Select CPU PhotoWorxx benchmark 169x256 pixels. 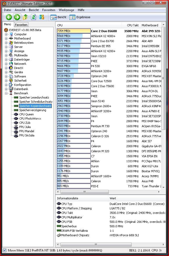pyautogui.click(x=30, y=119)
